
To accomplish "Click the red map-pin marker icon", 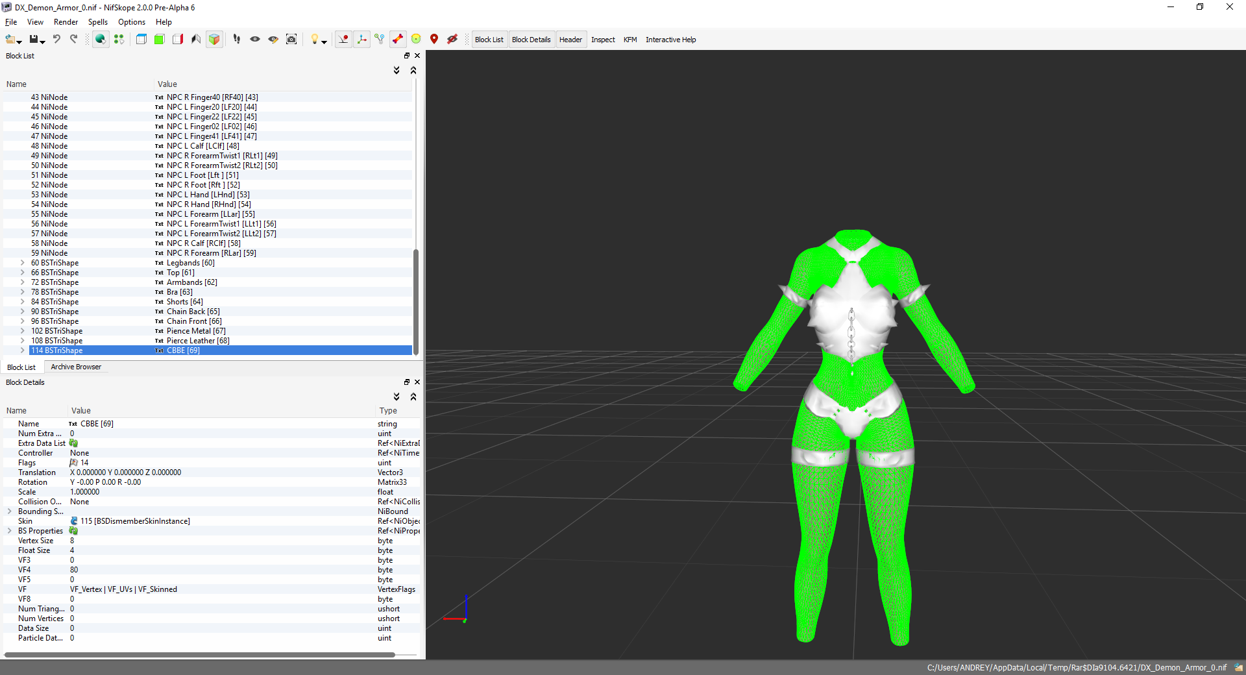I will pyautogui.click(x=434, y=40).
